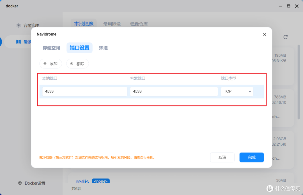The image size is (303, 195).
Task: Close the docker window
Action: (x=297, y=6)
